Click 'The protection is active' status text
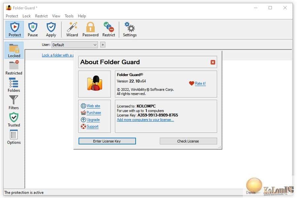The image size is (297, 198). (x=24, y=192)
